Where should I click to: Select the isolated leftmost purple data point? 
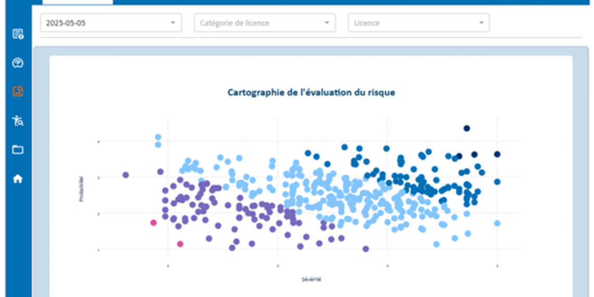126,175
